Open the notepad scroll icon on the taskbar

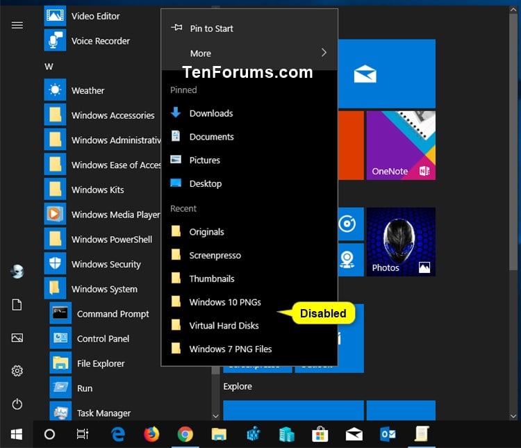coord(422,434)
